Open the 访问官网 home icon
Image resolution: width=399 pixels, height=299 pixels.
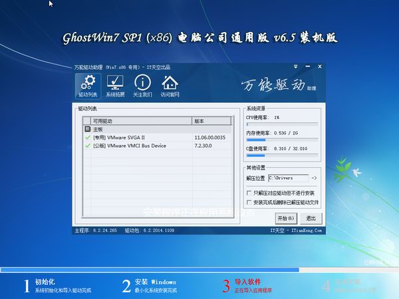(x=170, y=86)
